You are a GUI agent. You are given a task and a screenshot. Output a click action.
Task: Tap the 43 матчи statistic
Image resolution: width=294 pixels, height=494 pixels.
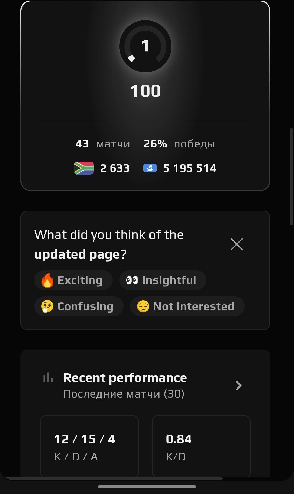103,144
